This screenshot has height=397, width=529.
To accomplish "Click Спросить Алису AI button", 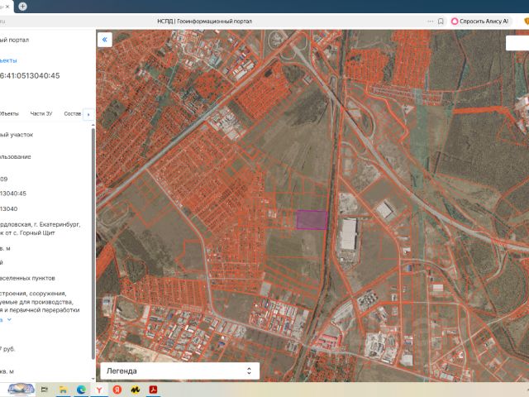I will click(x=480, y=22).
